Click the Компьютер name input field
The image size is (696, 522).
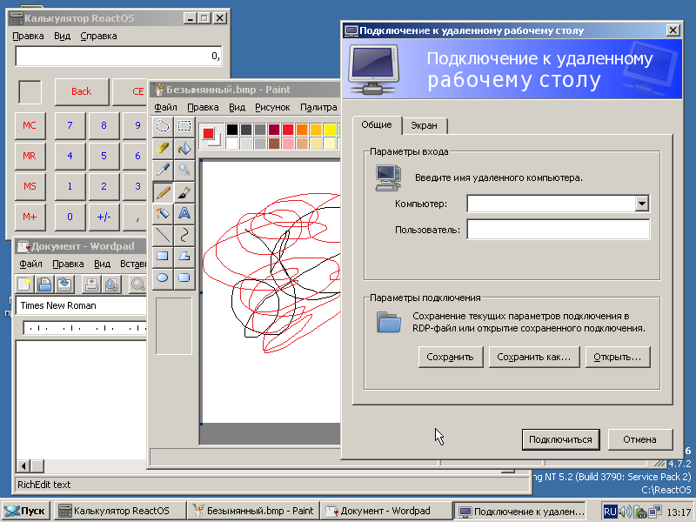click(x=552, y=204)
